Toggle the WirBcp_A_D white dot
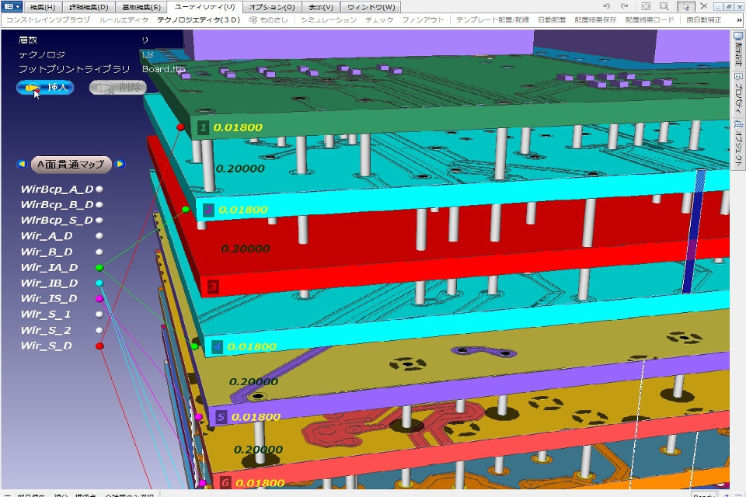Screen dimensions: 746x497 pos(99,189)
